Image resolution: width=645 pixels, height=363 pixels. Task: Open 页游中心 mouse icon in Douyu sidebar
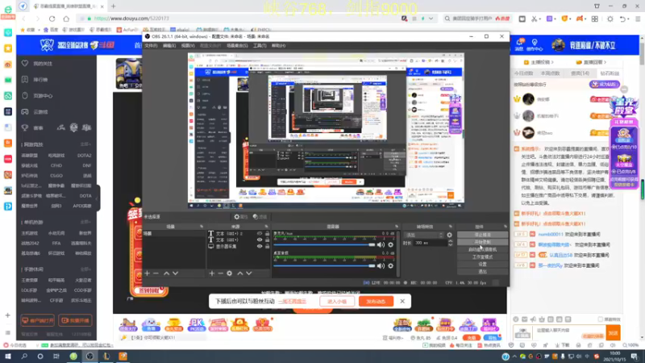pos(25,95)
